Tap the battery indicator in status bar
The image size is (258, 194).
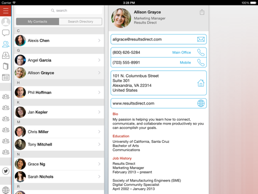253,3
